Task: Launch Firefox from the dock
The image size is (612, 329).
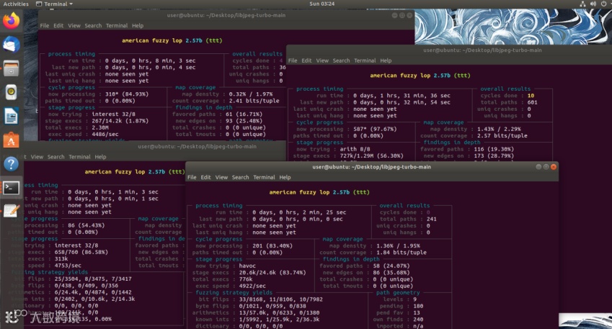Action: (x=12, y=21)
